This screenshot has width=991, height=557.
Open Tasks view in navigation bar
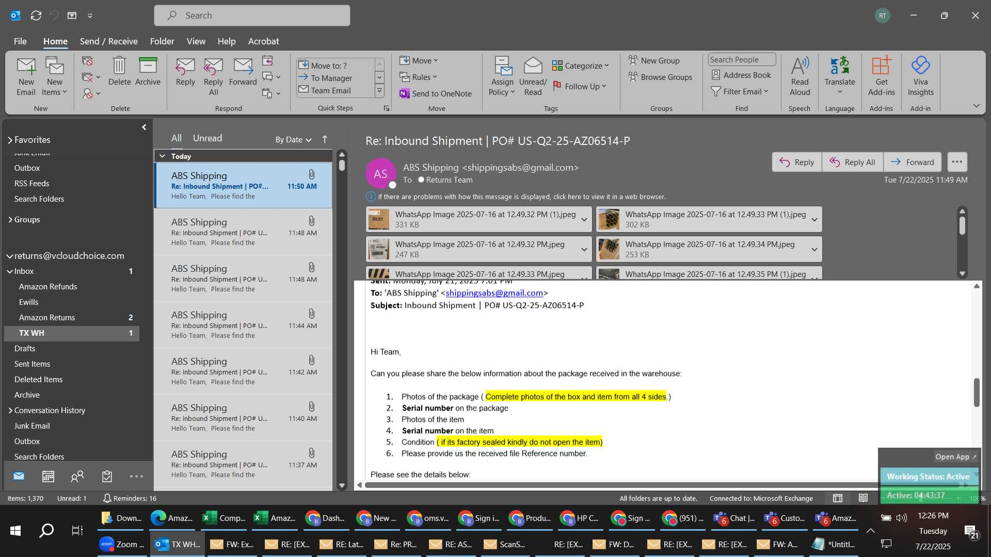click(107, 476)
